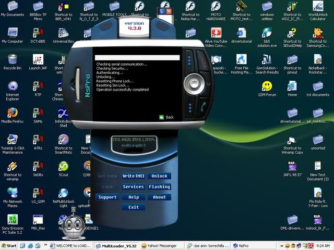Launch JAF desktop icon
This screenshot has width=334, height=250.
(38, 62)
